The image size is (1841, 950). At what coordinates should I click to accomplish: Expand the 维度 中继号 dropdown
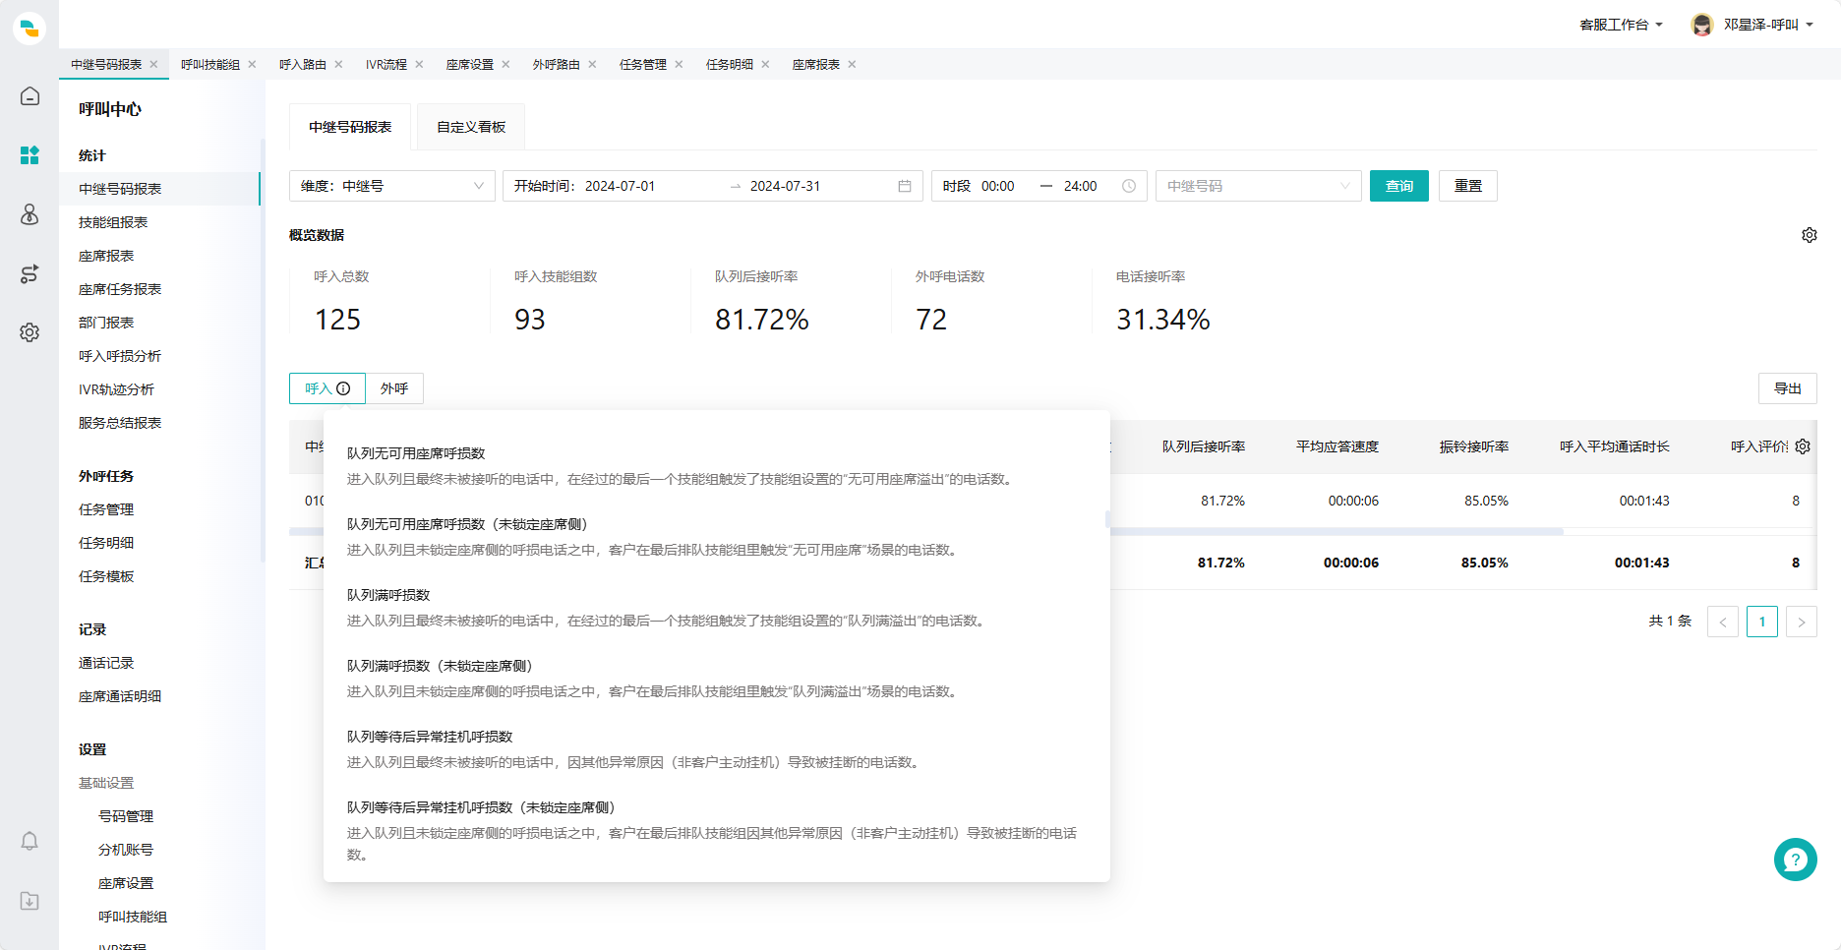[391, 186]
